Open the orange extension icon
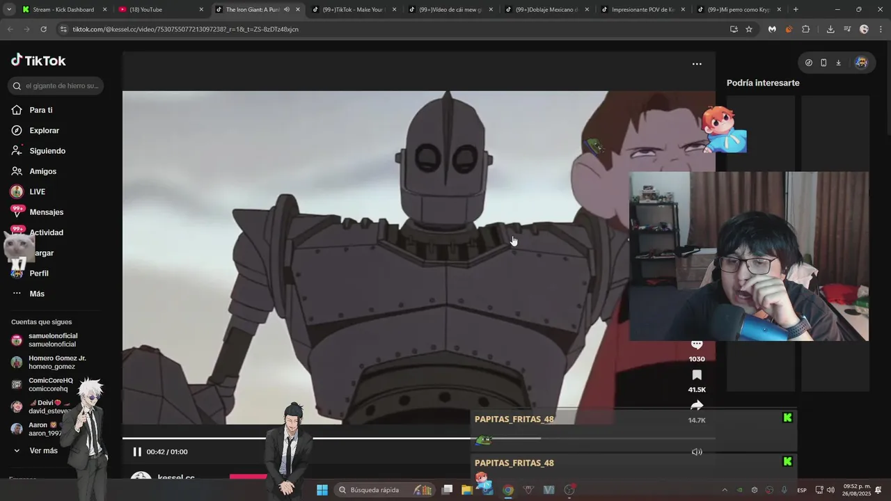This screenshot has height=501, width=891. coord(789,29)
